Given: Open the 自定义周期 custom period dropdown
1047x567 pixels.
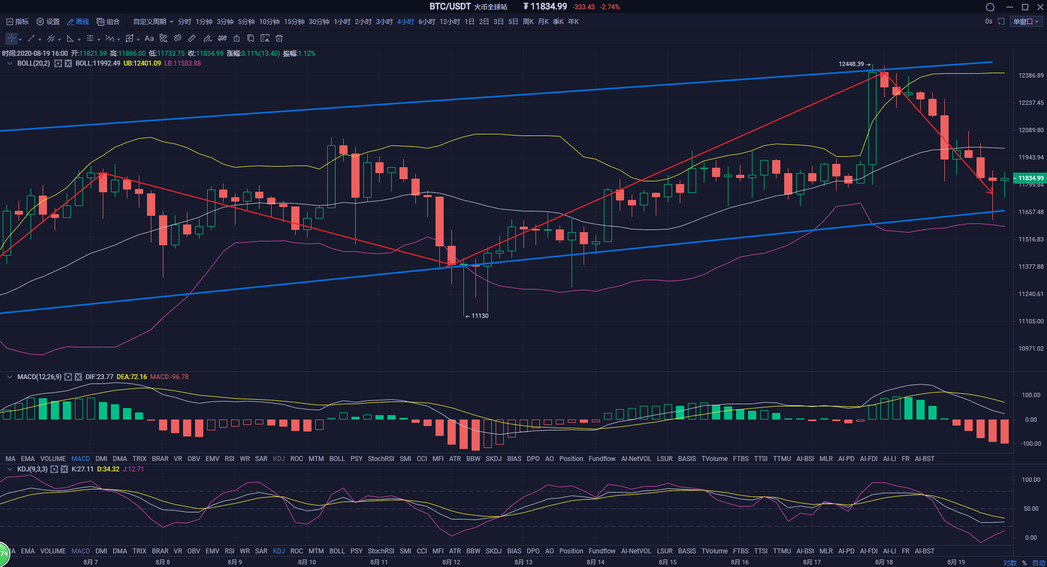Looking at the screenshot, I should coord(153,22).
